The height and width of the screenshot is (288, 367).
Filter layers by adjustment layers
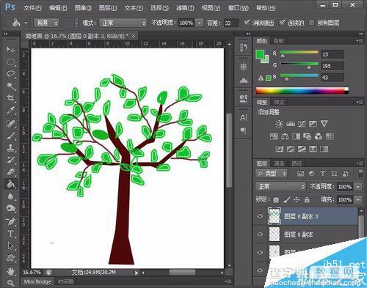pos(312,174)
